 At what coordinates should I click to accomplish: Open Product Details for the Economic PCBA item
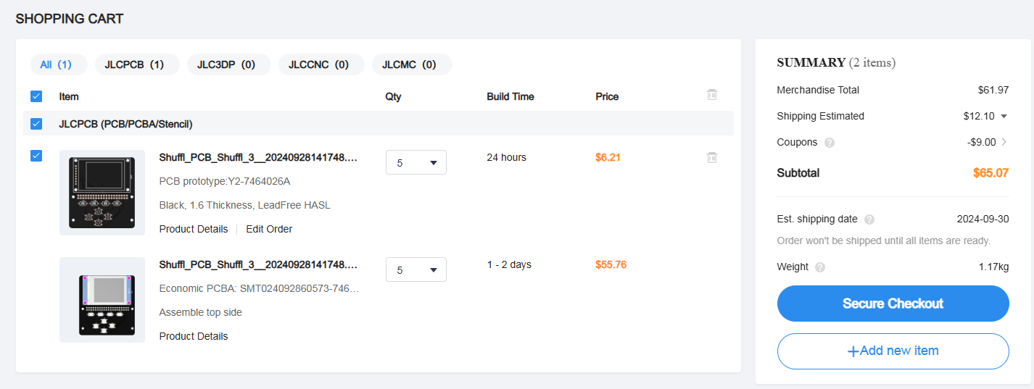(x=194, y=336)
